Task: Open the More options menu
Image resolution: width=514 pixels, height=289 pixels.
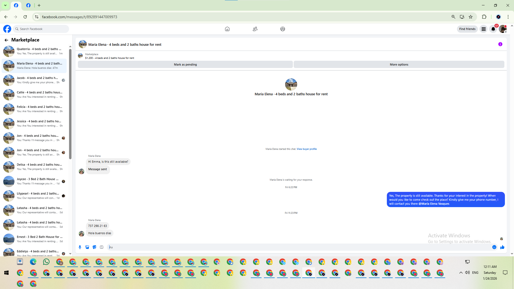Action: click(x=399, y=64)
